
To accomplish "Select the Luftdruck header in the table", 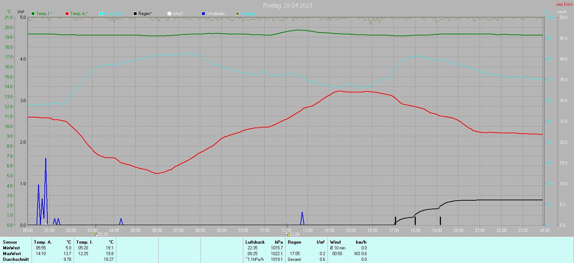I will point(255,242).
